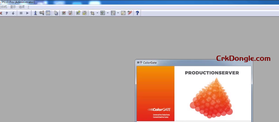Click the yellow dotted selection square icon

click(123, 13)
